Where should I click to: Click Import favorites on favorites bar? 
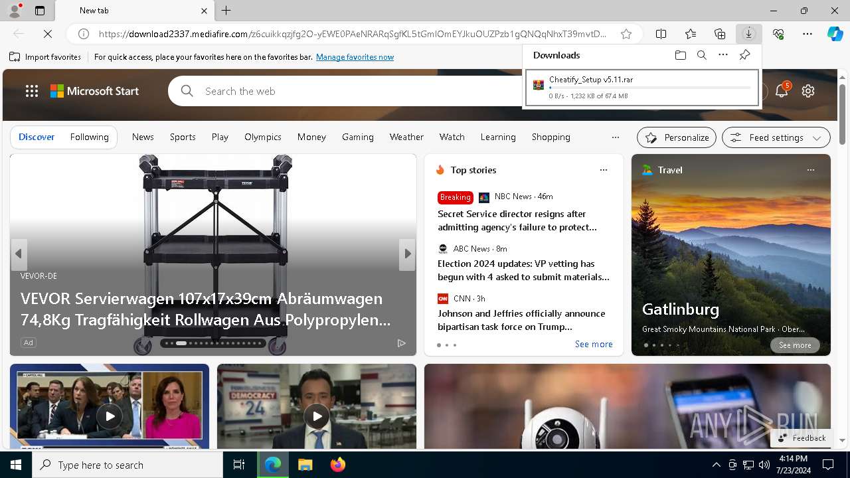click(x=45, y=57)
